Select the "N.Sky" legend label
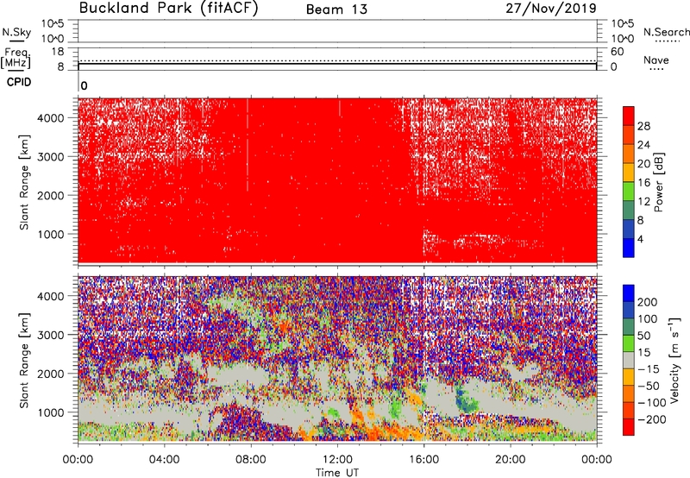 [16, 32]
